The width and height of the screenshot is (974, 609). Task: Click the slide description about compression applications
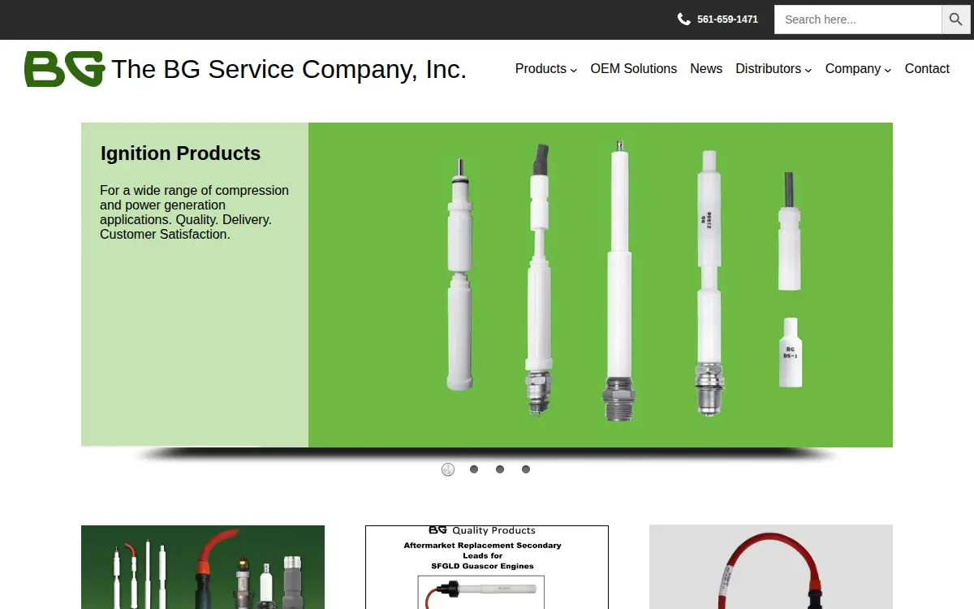point(195,212)
